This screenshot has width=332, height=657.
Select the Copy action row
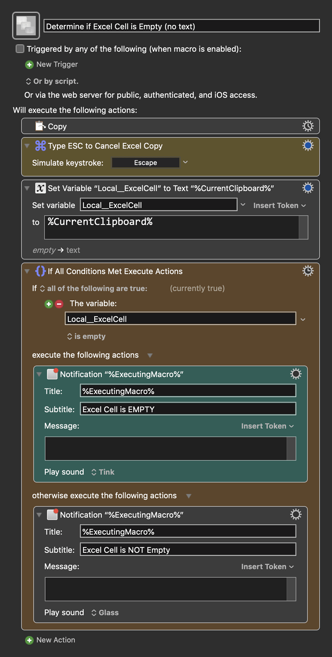point(170,126)
